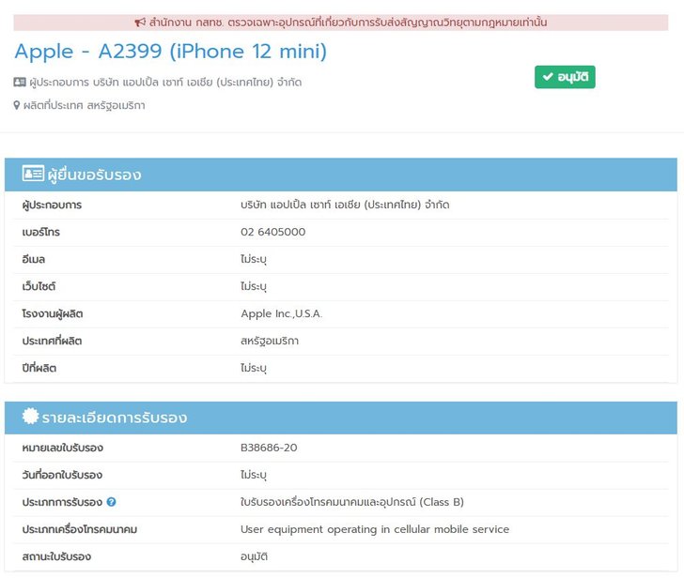This screenshot has width=684, height=578.
Task: Open the Apple - A2399 (iPhone 12 mini) title link
Action: 171,52
